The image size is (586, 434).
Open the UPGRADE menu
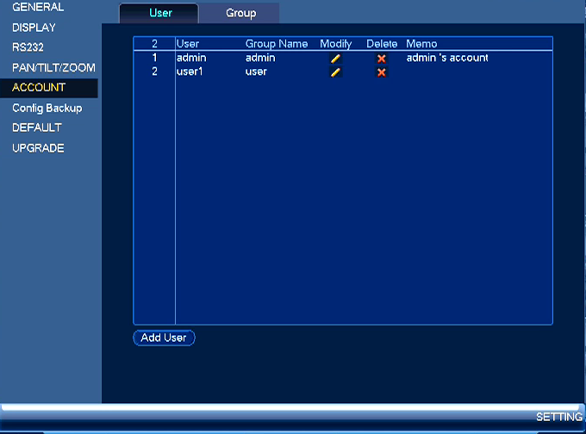(38, 148)
